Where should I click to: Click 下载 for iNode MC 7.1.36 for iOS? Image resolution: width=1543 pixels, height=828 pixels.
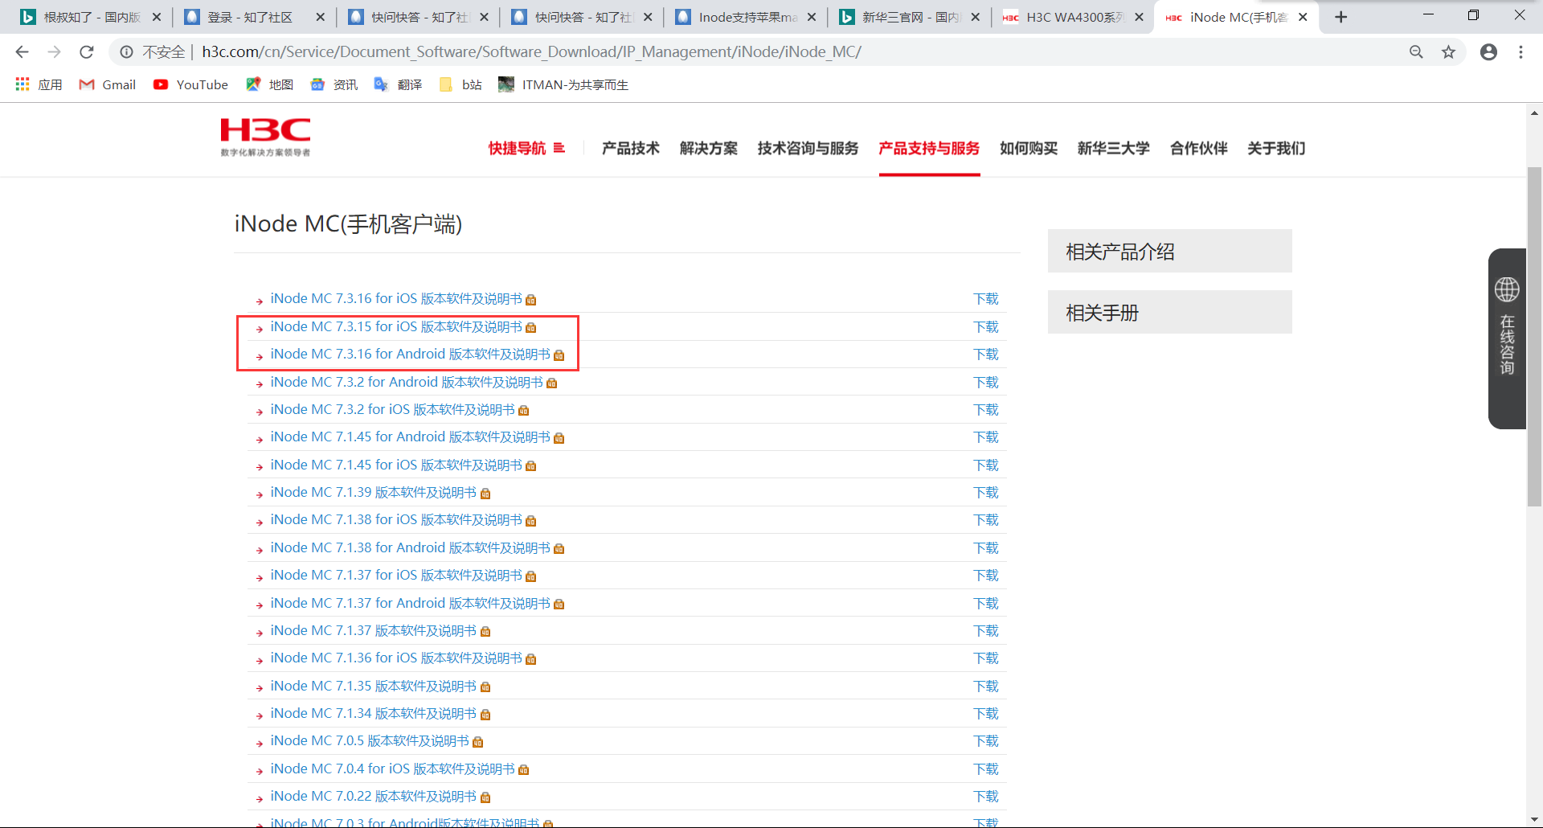click(x=986, y=658)
